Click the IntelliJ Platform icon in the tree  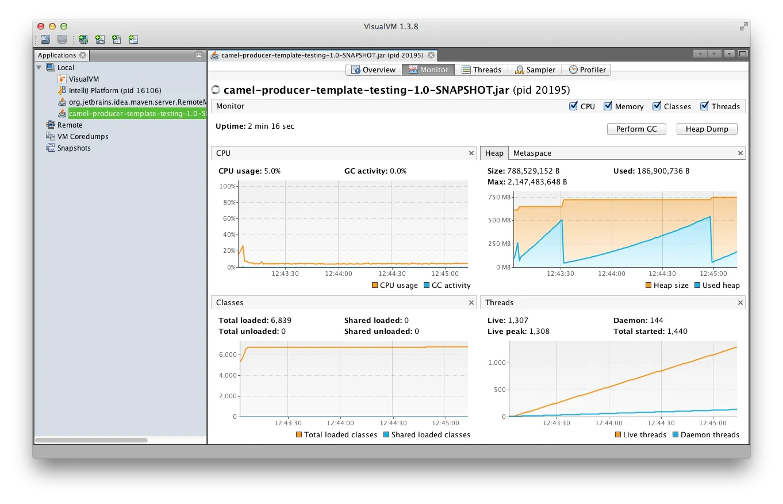(63, 90)
